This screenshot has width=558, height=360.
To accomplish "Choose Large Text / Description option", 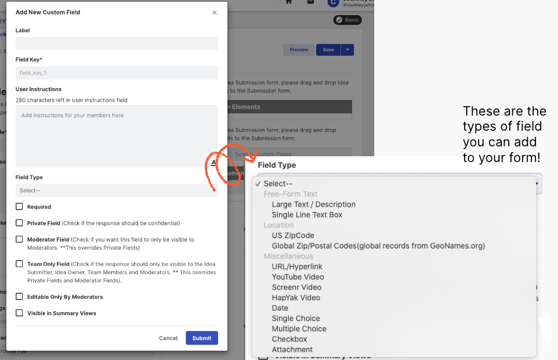I will 313,204.
